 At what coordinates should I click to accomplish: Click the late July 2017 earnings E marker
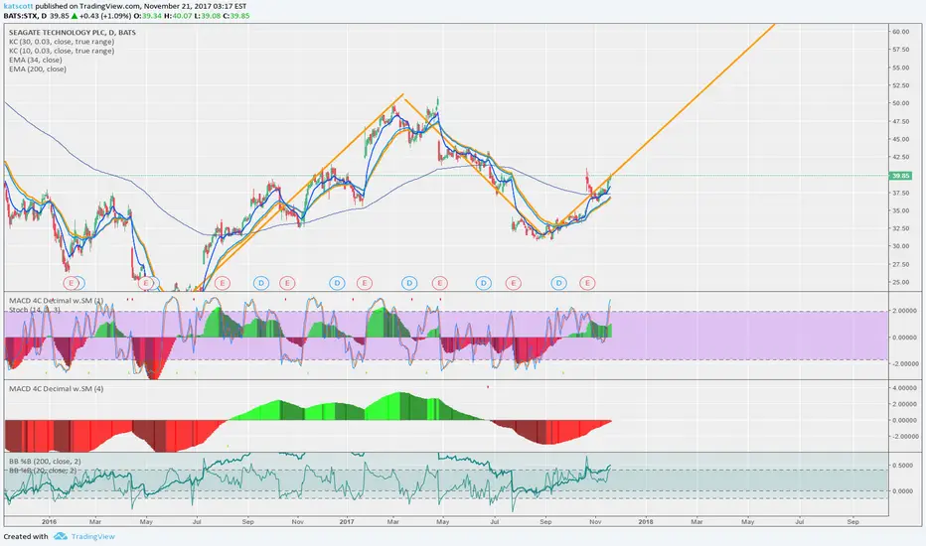click(x=514, y=283)
